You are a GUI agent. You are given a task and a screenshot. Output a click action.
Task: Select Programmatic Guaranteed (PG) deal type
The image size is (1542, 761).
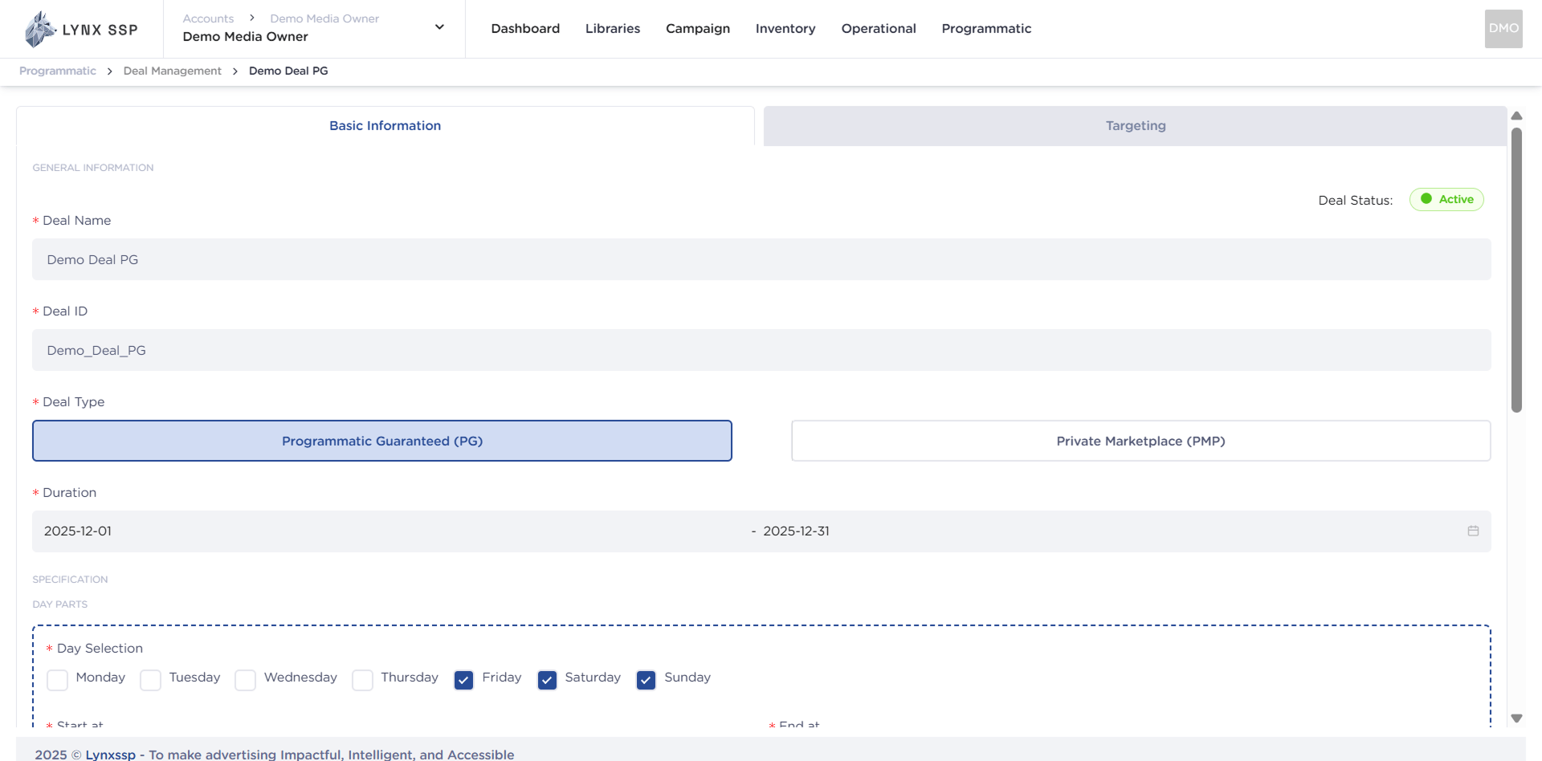click(382, 441)
